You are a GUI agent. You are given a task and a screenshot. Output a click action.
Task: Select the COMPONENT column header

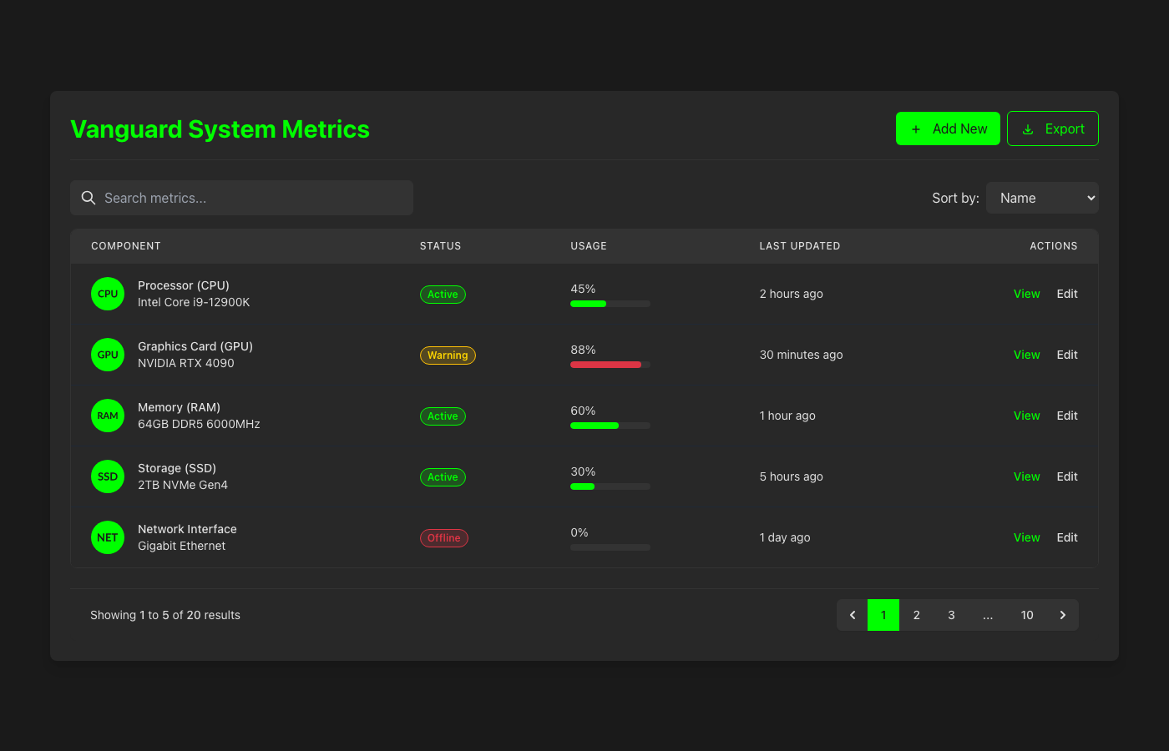point(126,245)
